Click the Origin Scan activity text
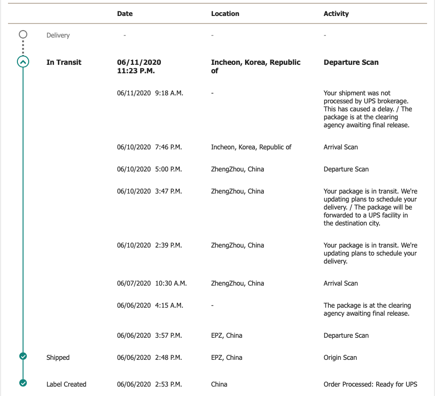 point(340,357)
